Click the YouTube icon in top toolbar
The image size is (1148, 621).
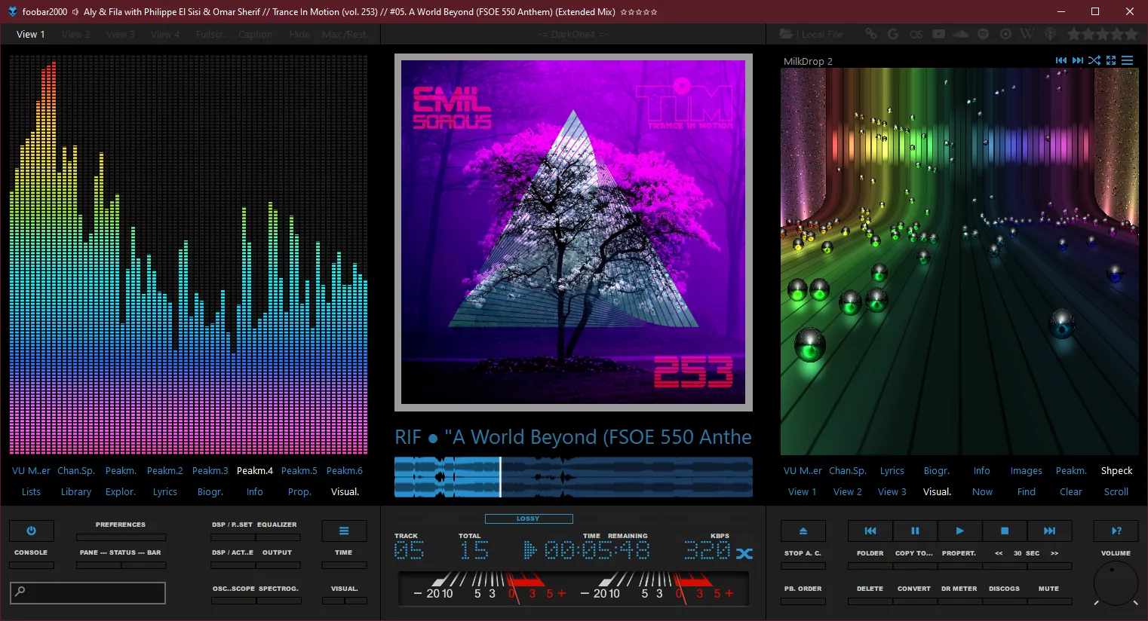coord(938,34)
